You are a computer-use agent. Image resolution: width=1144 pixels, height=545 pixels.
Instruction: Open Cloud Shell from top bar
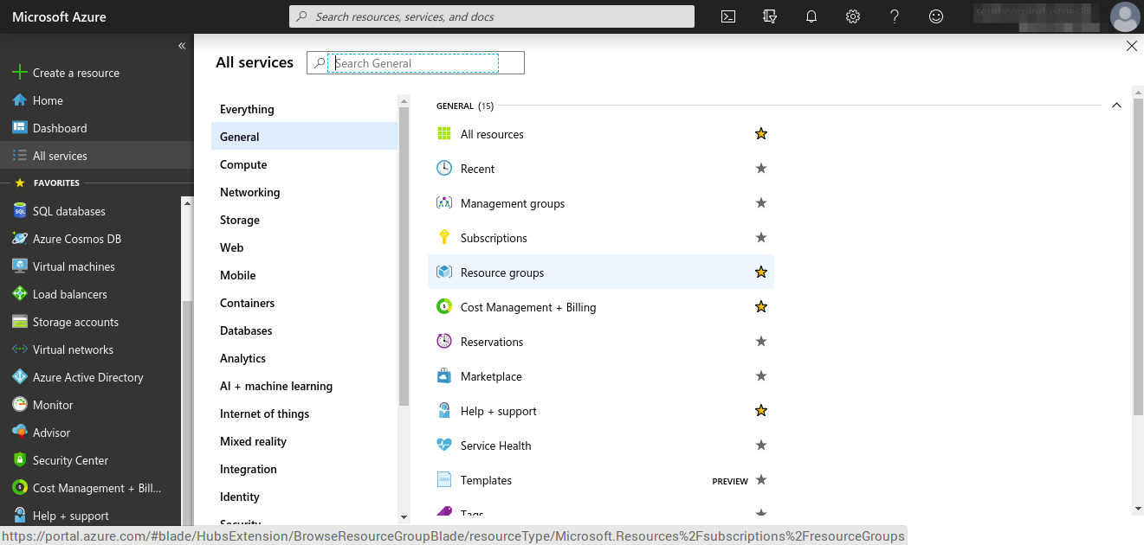pyautogui.click(x=728, y=16)
